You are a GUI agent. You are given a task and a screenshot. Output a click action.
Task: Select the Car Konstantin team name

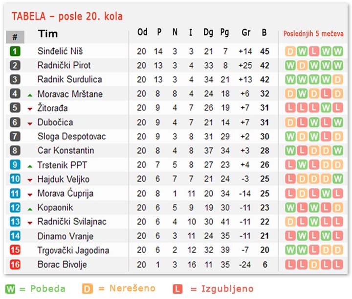[x=66, y=150]
